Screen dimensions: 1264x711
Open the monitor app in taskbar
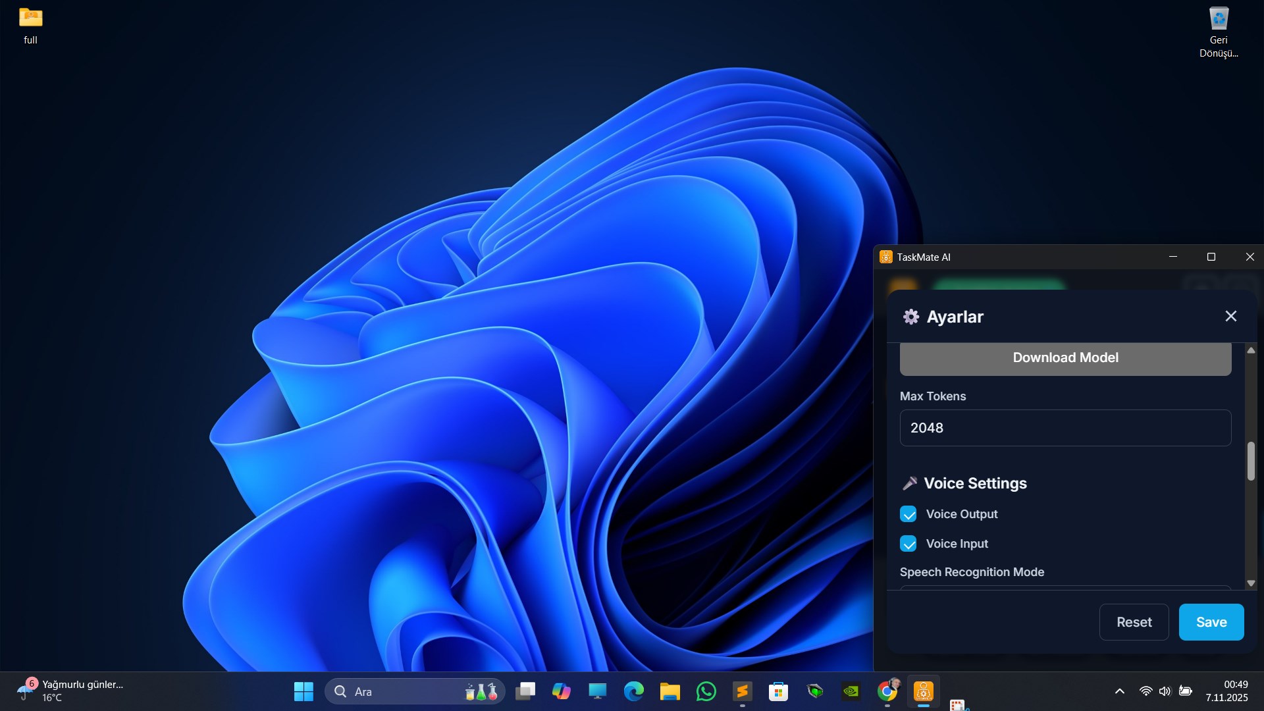[x=597, y=691]
